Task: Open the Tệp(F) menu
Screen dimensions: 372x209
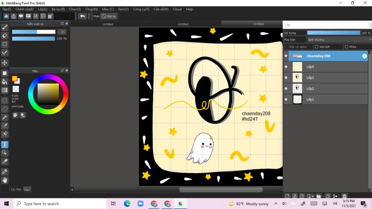Action: (7, 9)
